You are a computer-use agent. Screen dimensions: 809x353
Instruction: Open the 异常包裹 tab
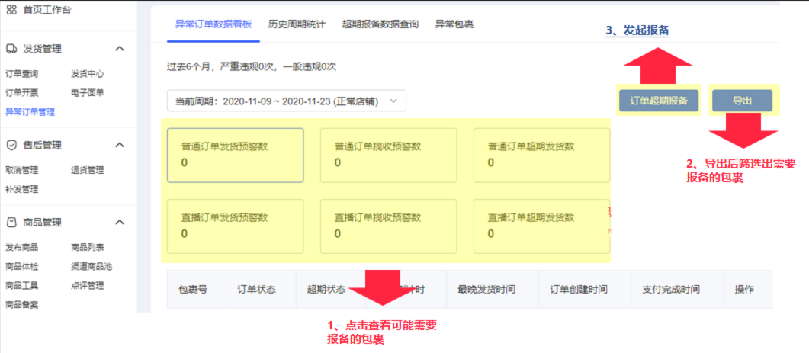(454, 24)
